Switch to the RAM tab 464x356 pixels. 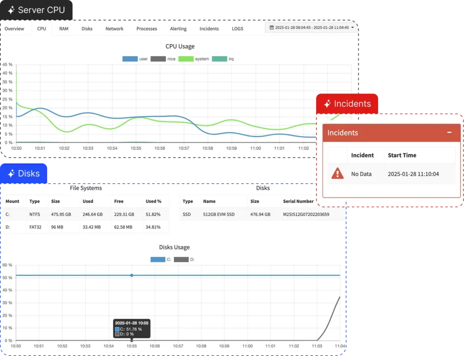(x=64, y=28)
